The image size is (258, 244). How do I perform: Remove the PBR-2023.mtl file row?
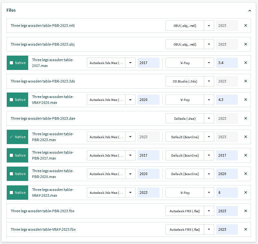[245, 26]
